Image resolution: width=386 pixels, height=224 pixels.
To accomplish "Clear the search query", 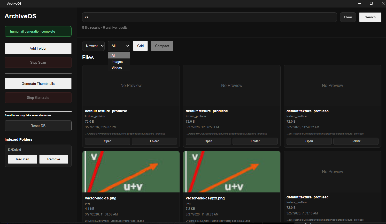I will pos(348,17).
